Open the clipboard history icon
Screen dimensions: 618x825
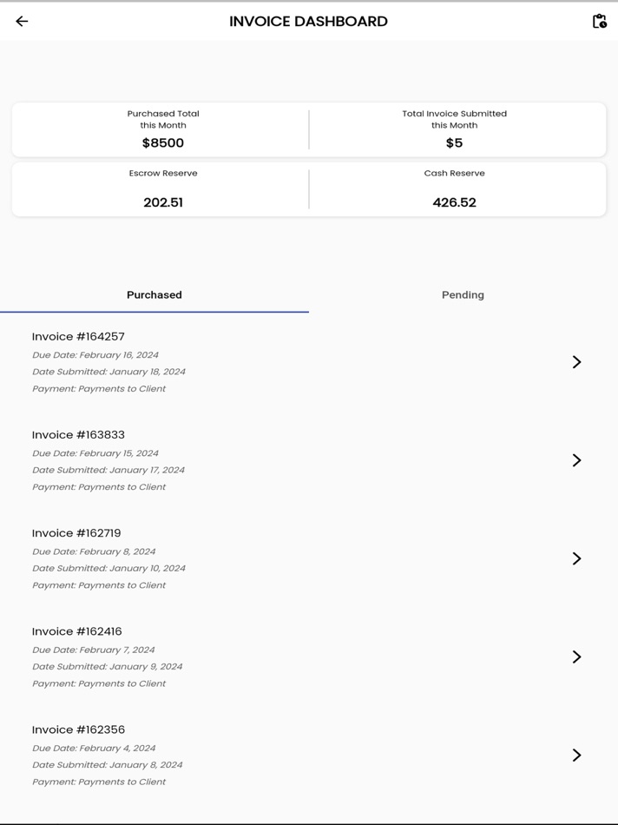tap(599, 22)
